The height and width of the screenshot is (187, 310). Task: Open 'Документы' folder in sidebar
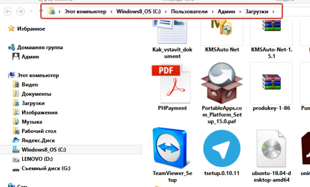click(36, 94)
